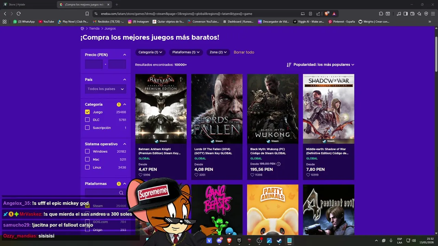The image size is (438, 246).
Task: Click the maximum price input field
Action: click(x=117, y=64)
